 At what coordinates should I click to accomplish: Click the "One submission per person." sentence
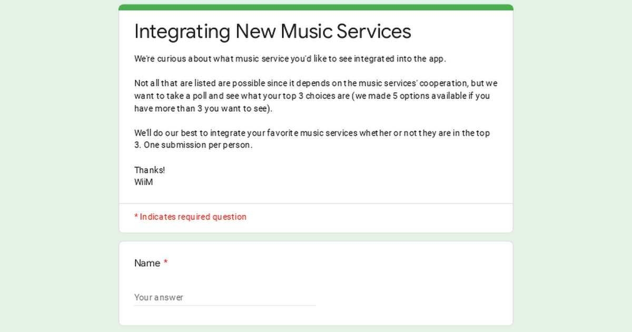point(198,145)
